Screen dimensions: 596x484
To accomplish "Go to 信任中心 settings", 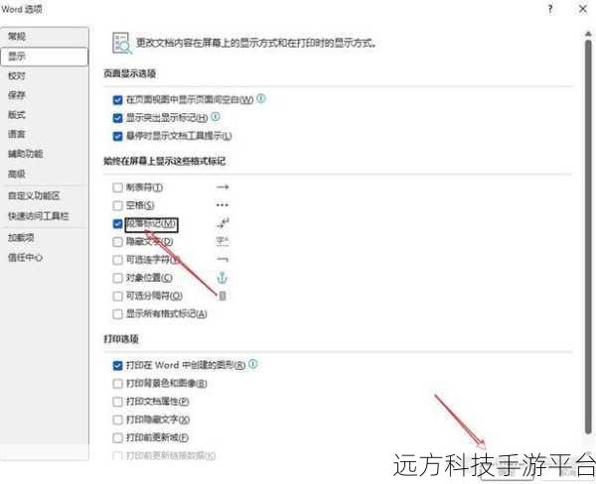I will click(x=44, y=258).
